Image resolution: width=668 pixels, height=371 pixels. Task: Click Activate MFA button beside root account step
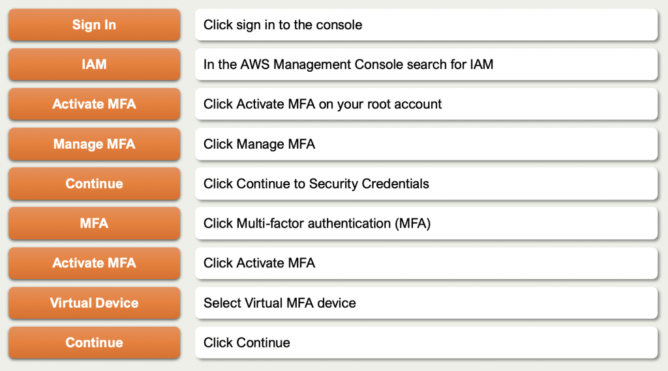[x=94, y=104]
